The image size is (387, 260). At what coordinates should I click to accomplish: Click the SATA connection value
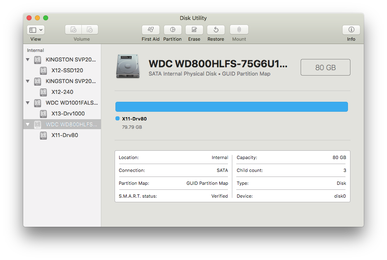pos(222,170)
